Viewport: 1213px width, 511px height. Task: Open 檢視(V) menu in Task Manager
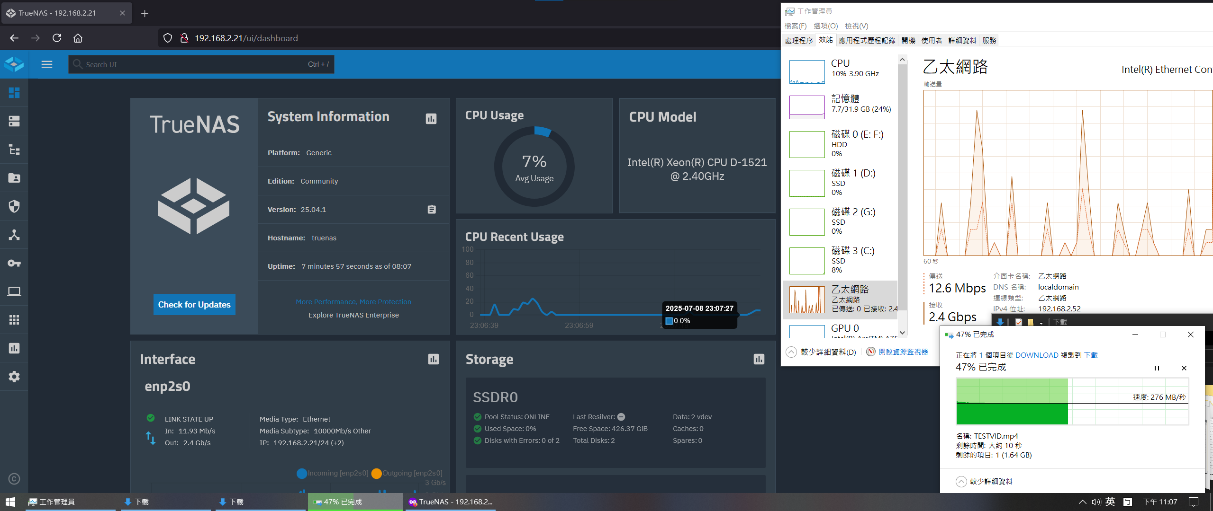click(x=857, y=26)
